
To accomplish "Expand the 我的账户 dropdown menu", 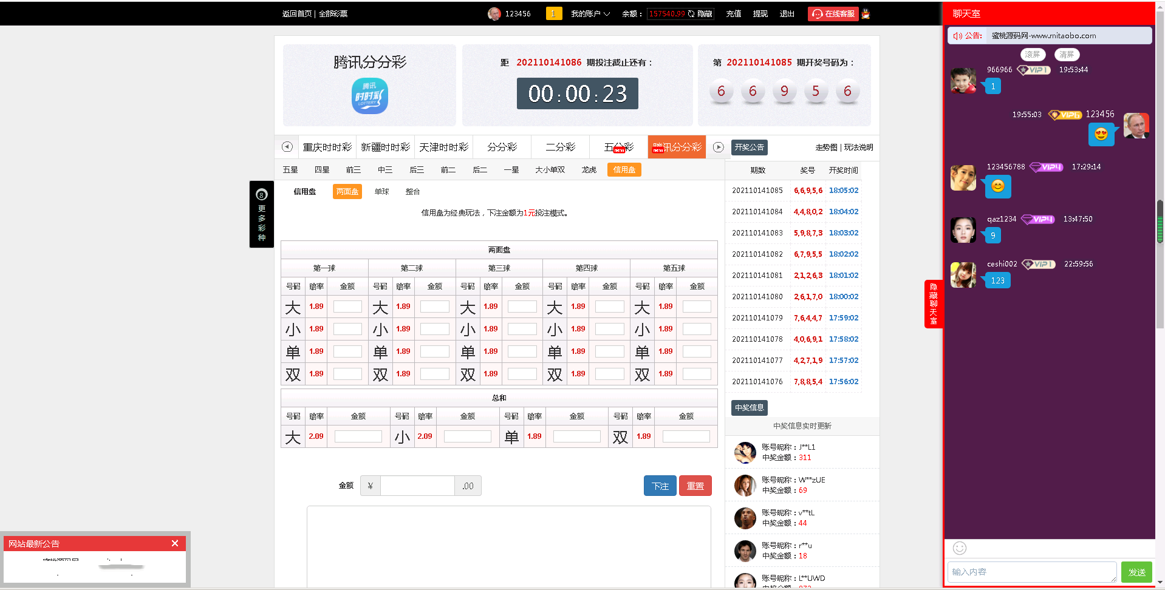I will click(x=590, y=14).
